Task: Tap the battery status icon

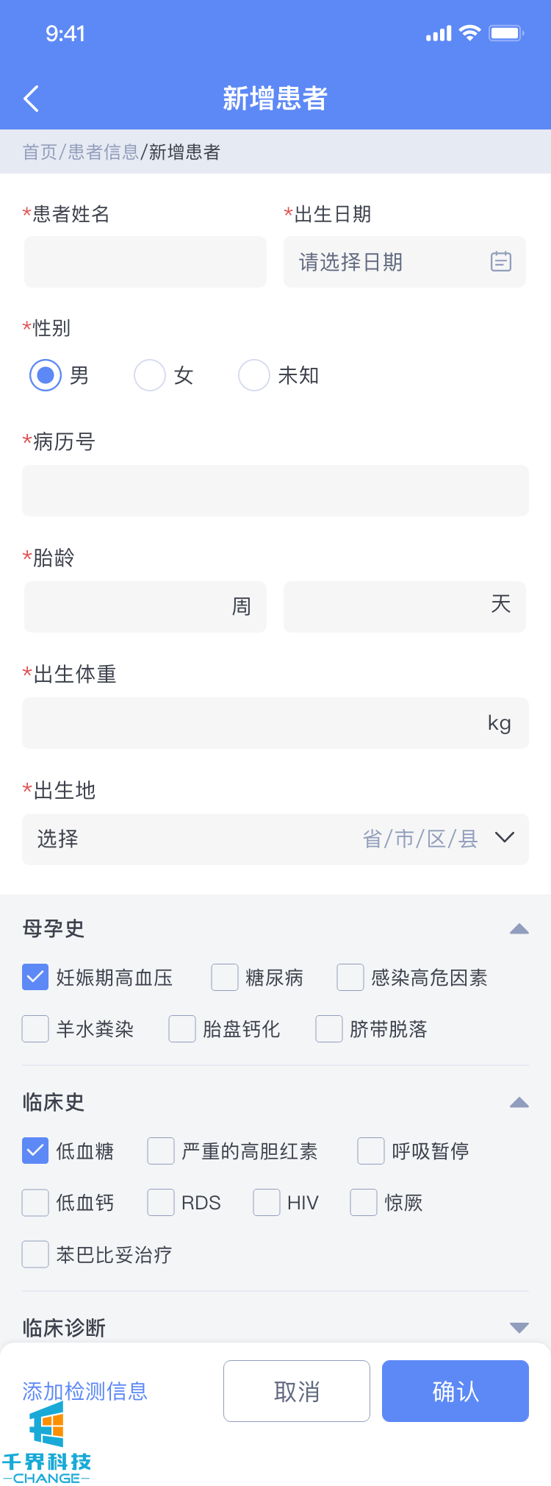Action: pyautogui.click(x=506, y=33)
